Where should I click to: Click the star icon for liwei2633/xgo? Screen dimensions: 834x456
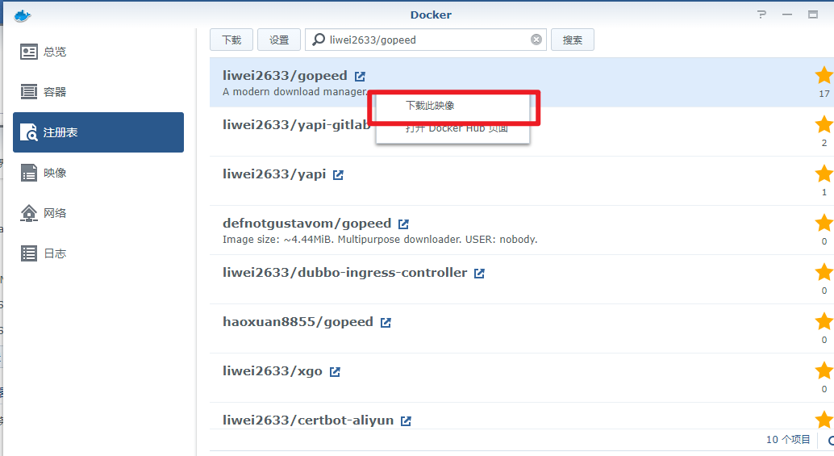(x=824, y=370)
